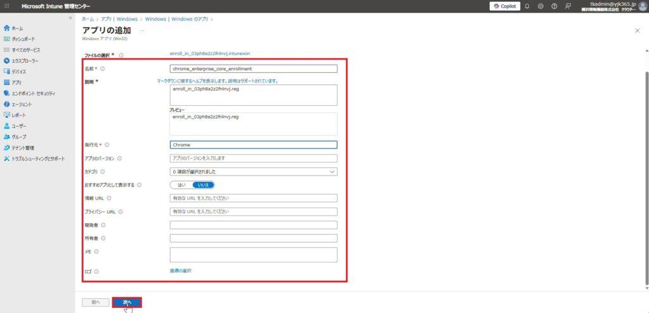The width and height of the screenshot is (649, 313).
Task: Open デバイス in the left navigation
Action: click(19, 72)
